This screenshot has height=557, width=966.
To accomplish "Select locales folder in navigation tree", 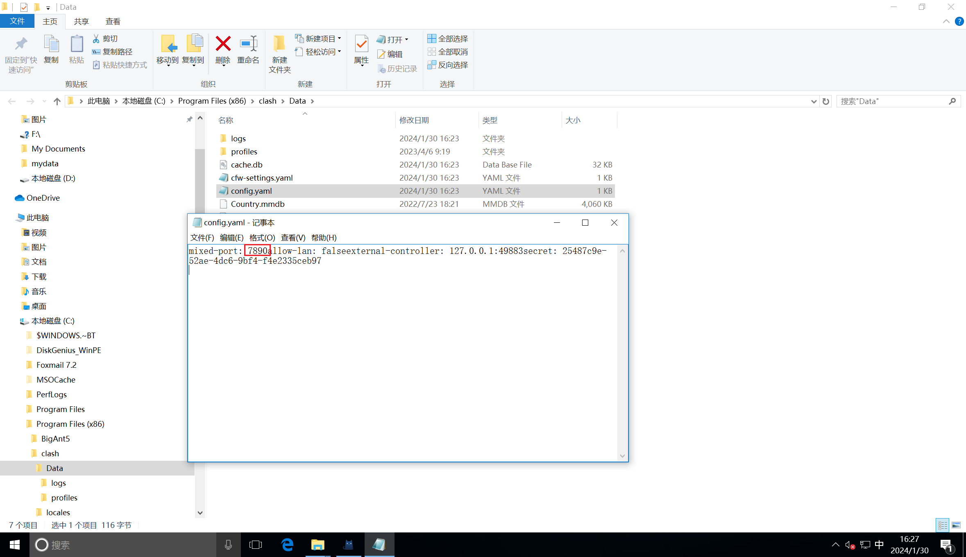I will pyautogui.click(x=58, y=512).
